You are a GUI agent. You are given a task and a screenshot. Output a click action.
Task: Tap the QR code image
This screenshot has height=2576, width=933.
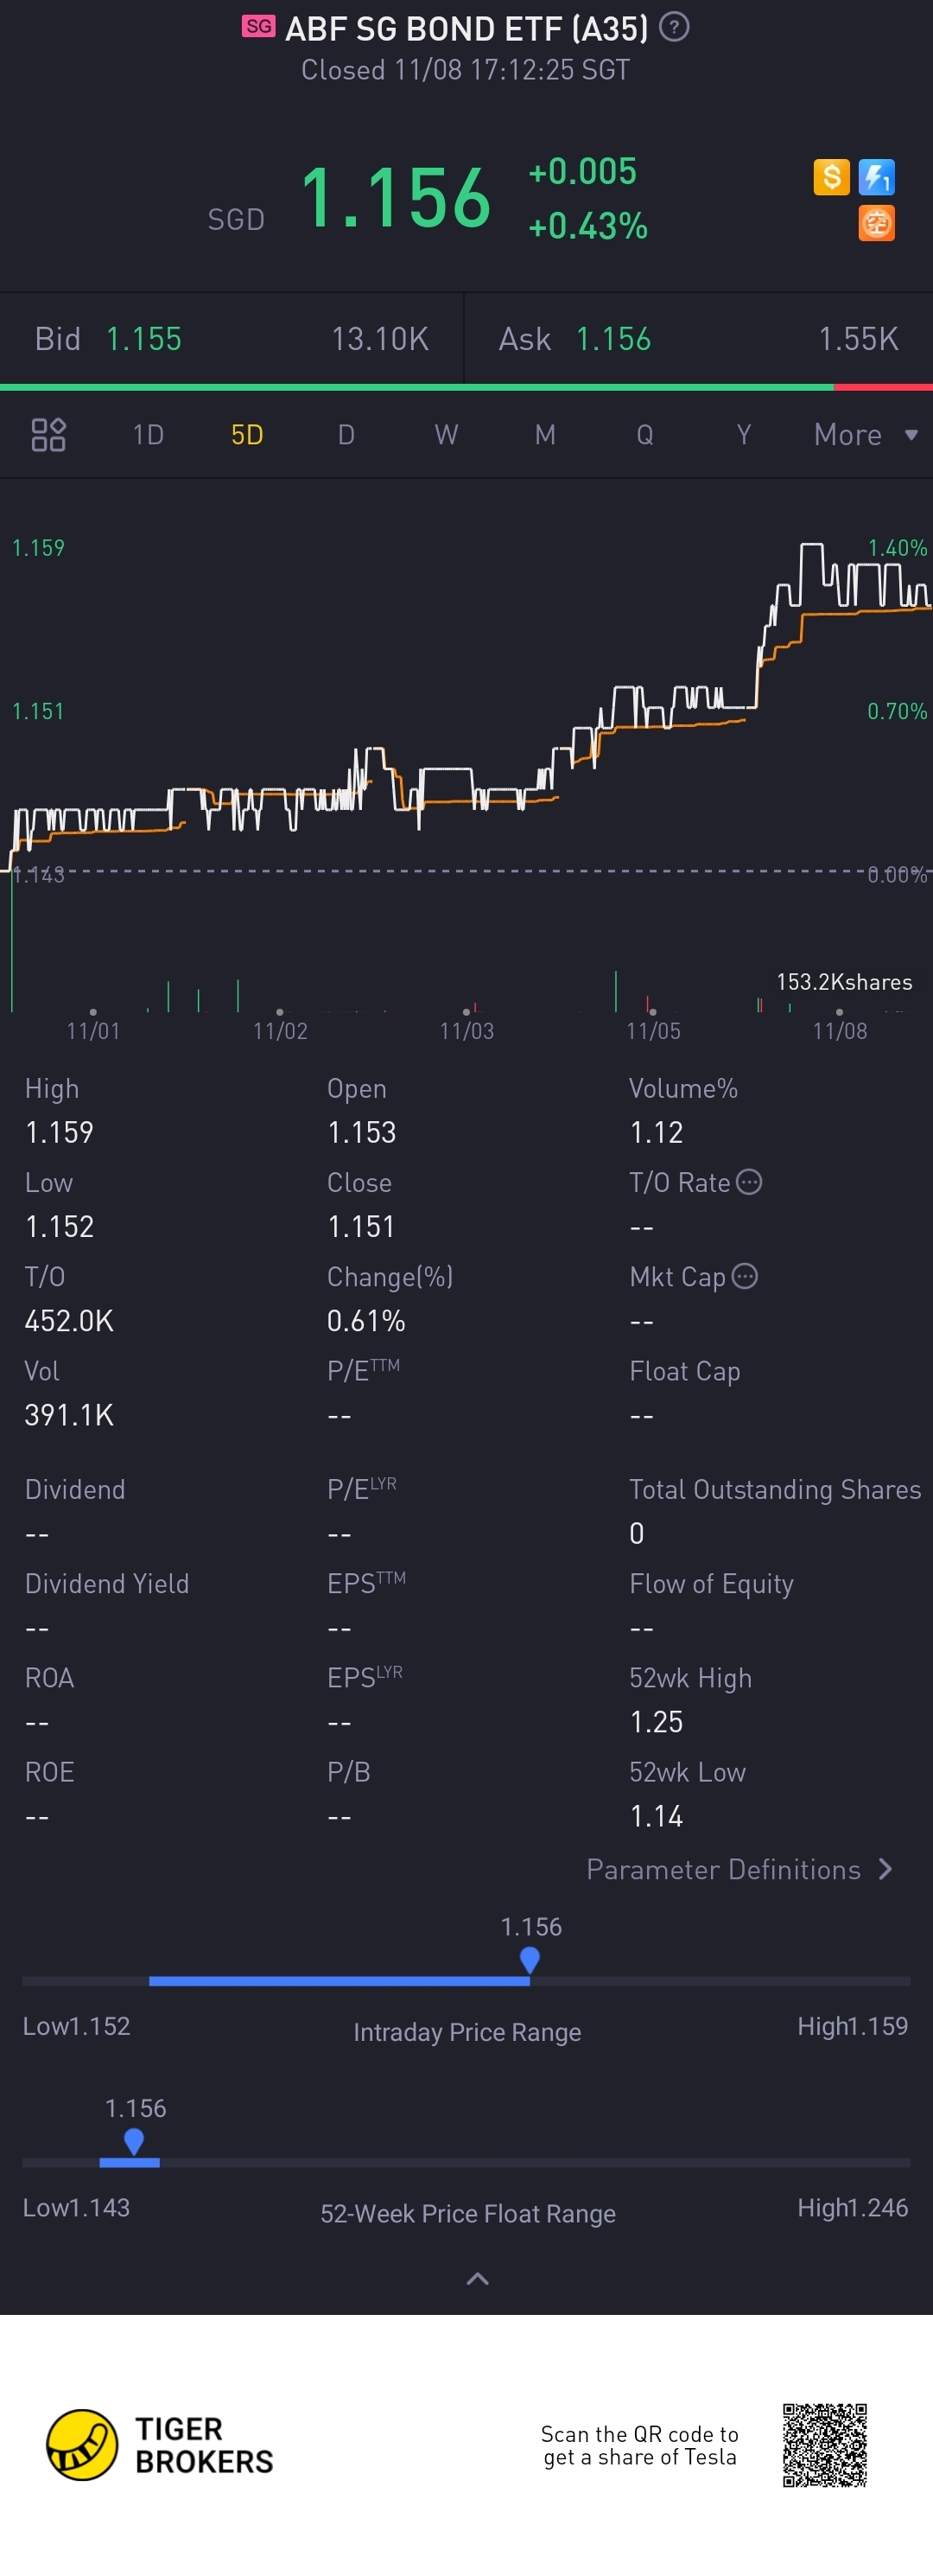point(825,2445)
